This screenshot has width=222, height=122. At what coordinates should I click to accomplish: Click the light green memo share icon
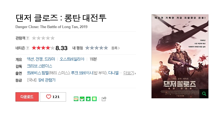coord(94,99)
